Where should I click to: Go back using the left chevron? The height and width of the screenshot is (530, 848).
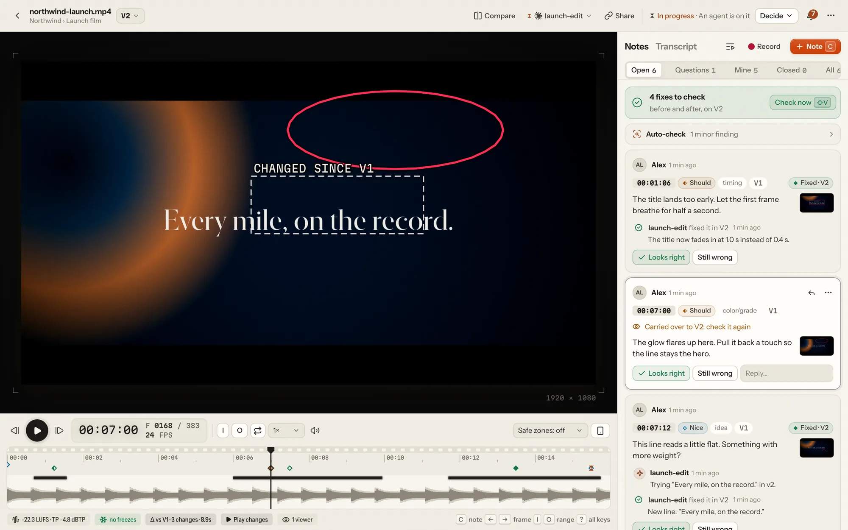coord(17,16)
